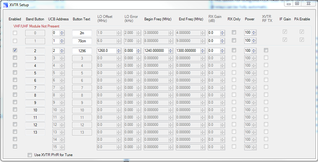Check XVTR RF TX for band 2
318x162 pixels.
(266, 50)
